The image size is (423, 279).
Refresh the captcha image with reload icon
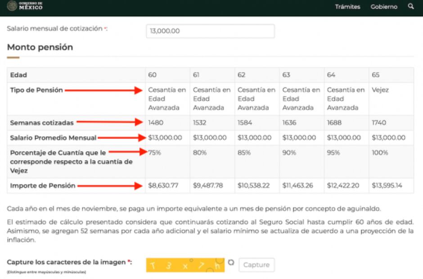click(231, 262)
